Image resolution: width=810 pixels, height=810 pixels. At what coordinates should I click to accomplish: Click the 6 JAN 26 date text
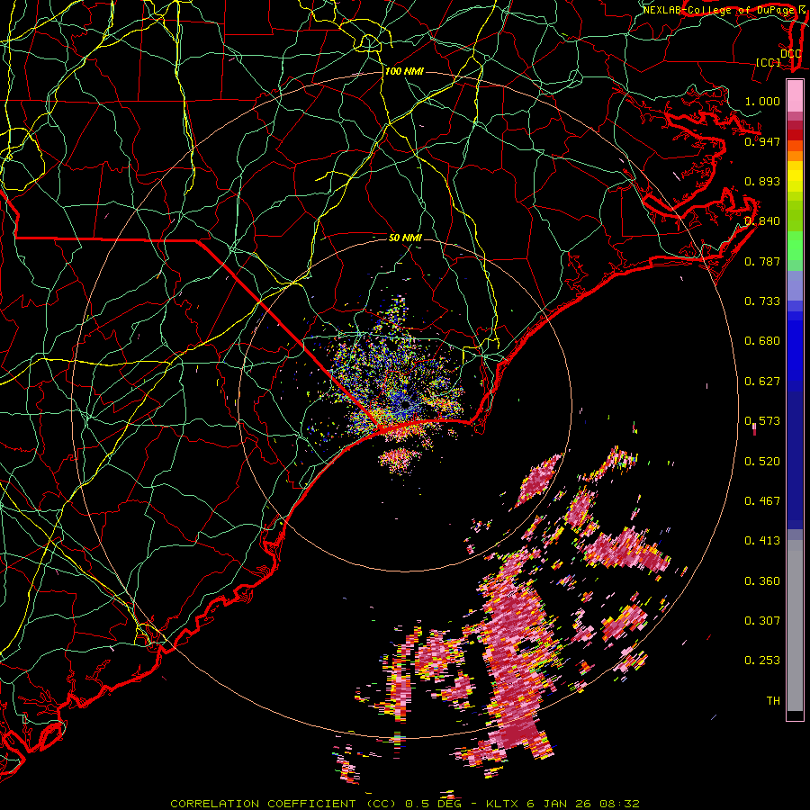tap(560, 804)
